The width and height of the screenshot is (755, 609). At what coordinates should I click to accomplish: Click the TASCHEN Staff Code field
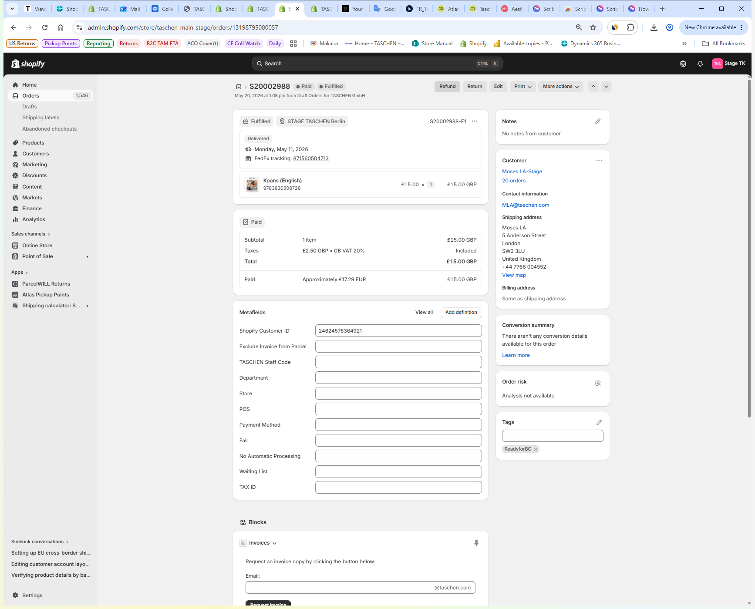398,362
